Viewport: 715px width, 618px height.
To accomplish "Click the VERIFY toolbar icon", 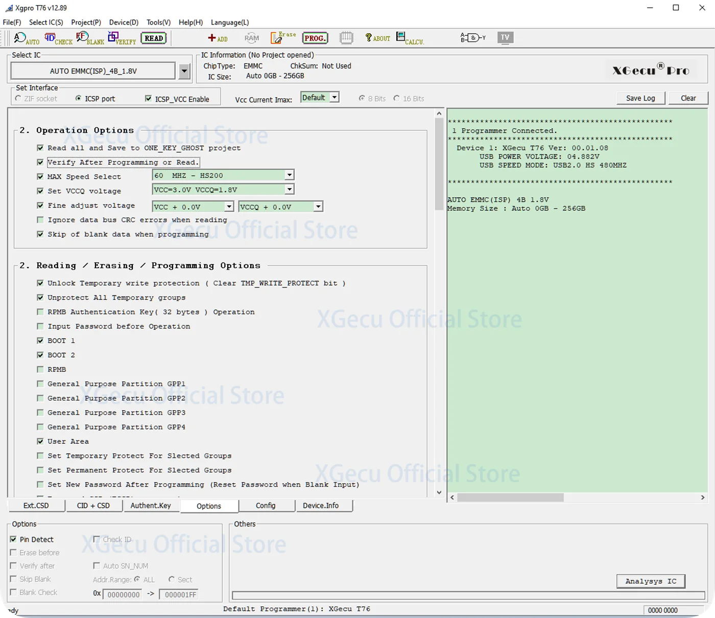I will tap(122, 38).
